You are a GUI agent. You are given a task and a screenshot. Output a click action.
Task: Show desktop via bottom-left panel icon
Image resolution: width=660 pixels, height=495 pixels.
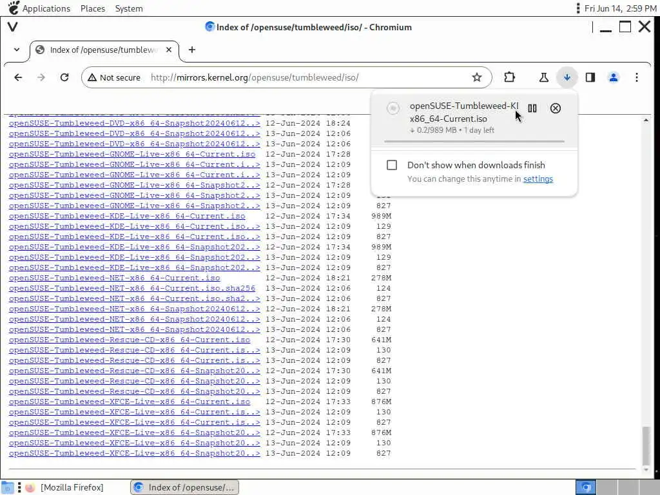click(x=7, y=487)
